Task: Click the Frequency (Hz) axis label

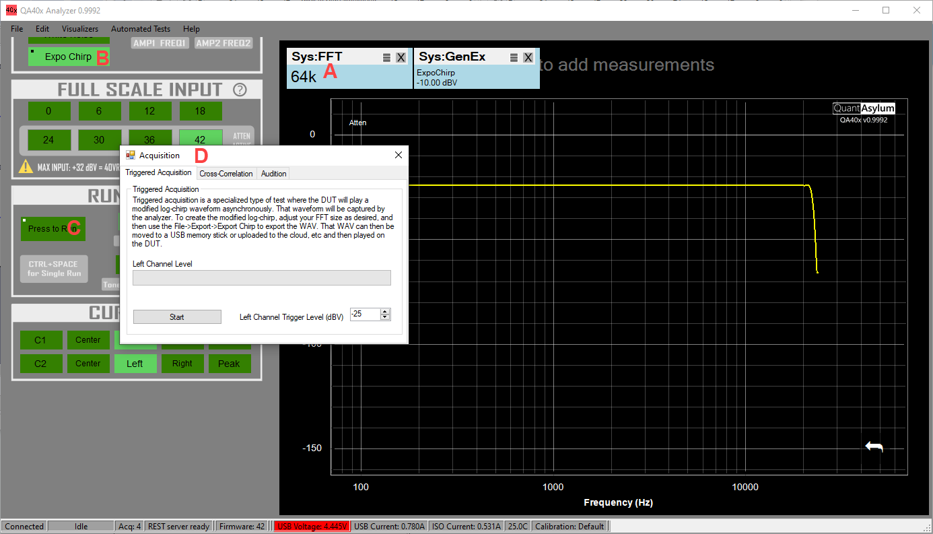Action: click(x=618, y=502)
